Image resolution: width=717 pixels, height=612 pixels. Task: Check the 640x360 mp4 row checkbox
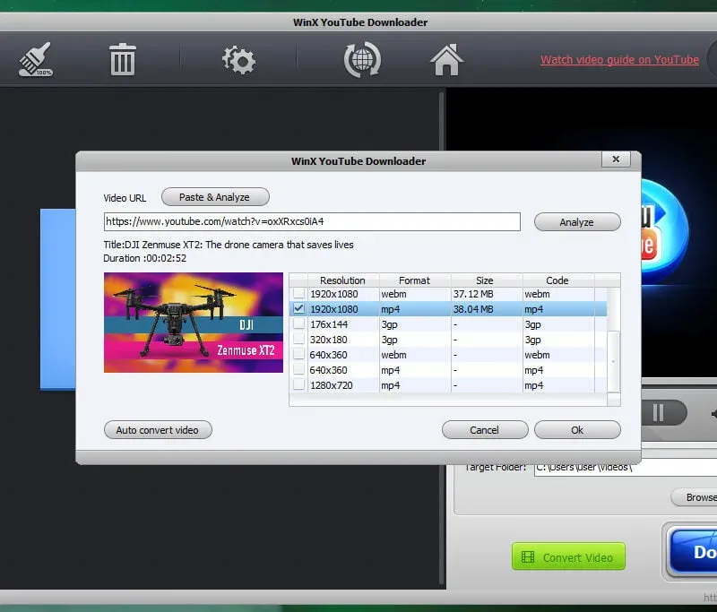pyautogui.click(x=298, y=370)
